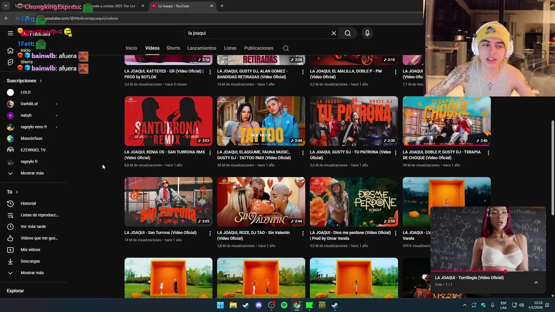Click the browser address bar URL

[x=82, y=18]
